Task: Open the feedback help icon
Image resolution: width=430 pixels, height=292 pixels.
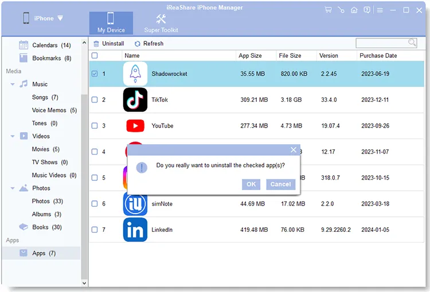Action: click(367, 10)
